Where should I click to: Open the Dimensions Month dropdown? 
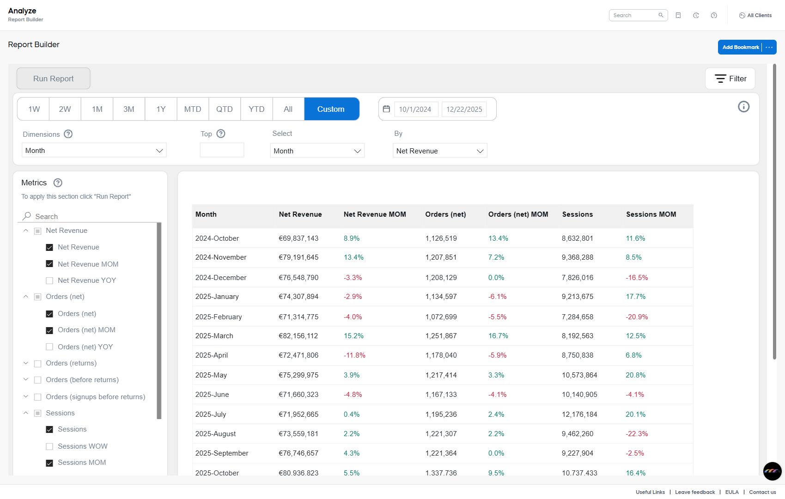[94, 150]
